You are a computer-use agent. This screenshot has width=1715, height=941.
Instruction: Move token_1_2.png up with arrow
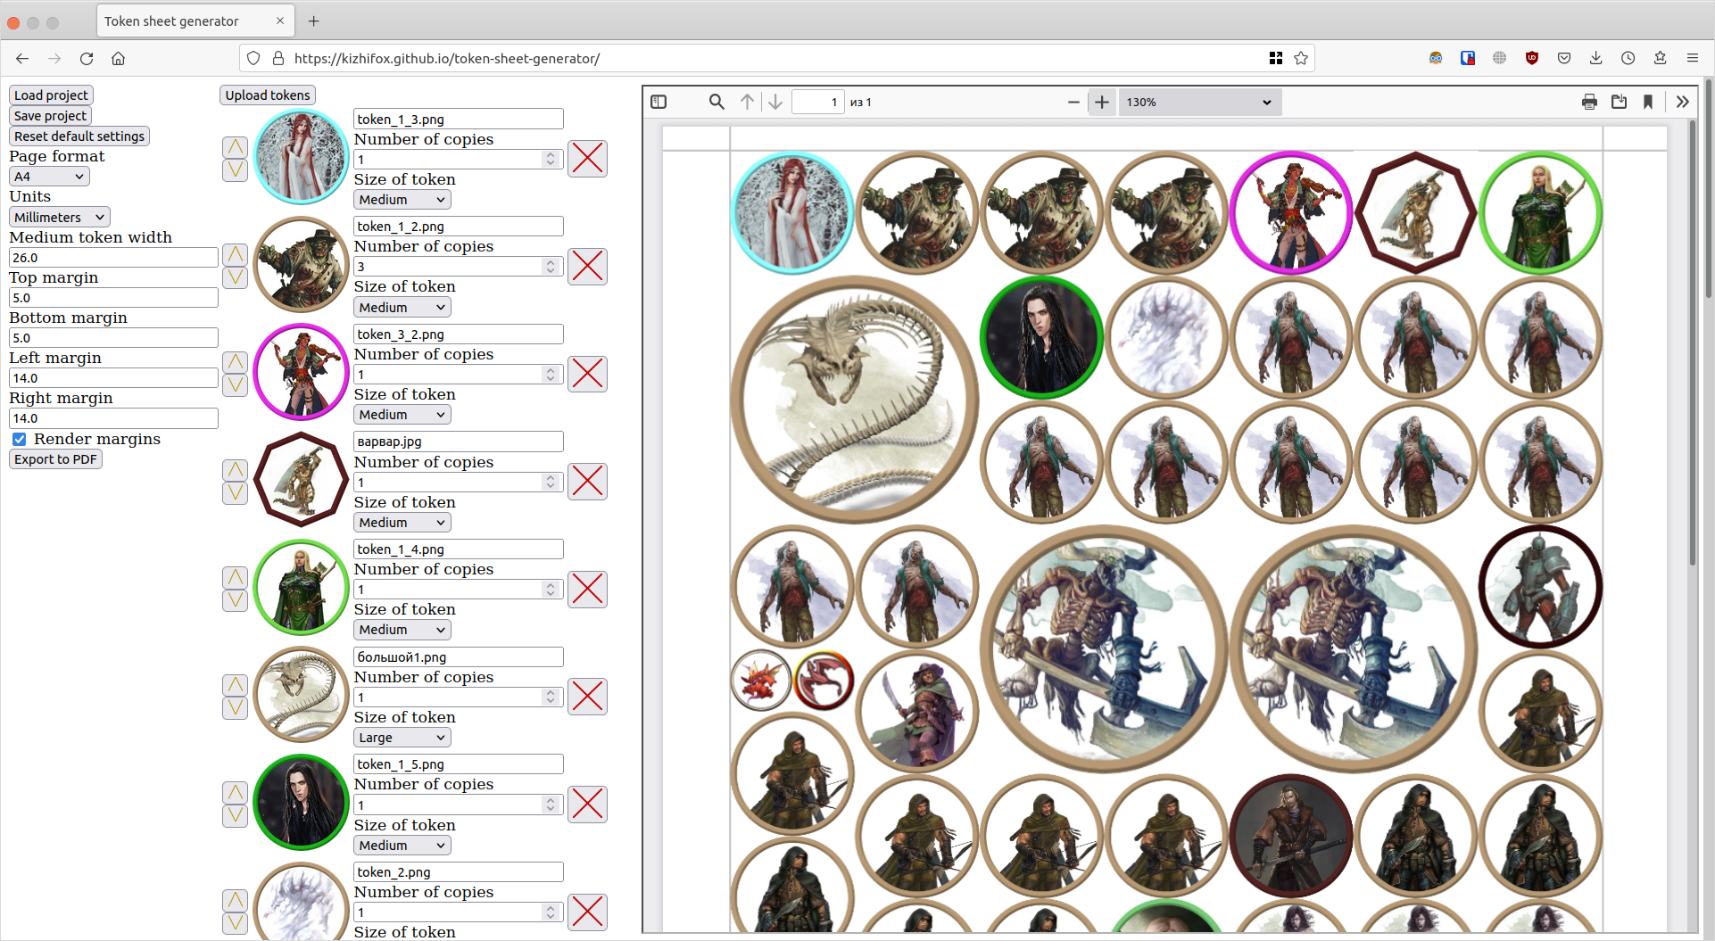pyautogui.click(x=235, y=255)
